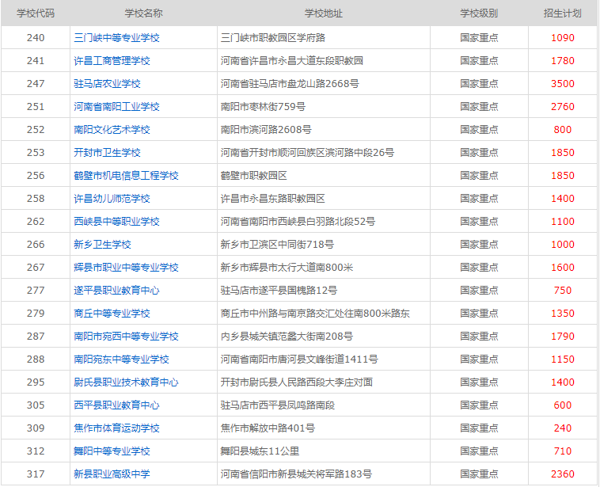Click 南阳市宛西中等专业学校 link
This screenshot has height=487, width=600.
tap(126, 336)
